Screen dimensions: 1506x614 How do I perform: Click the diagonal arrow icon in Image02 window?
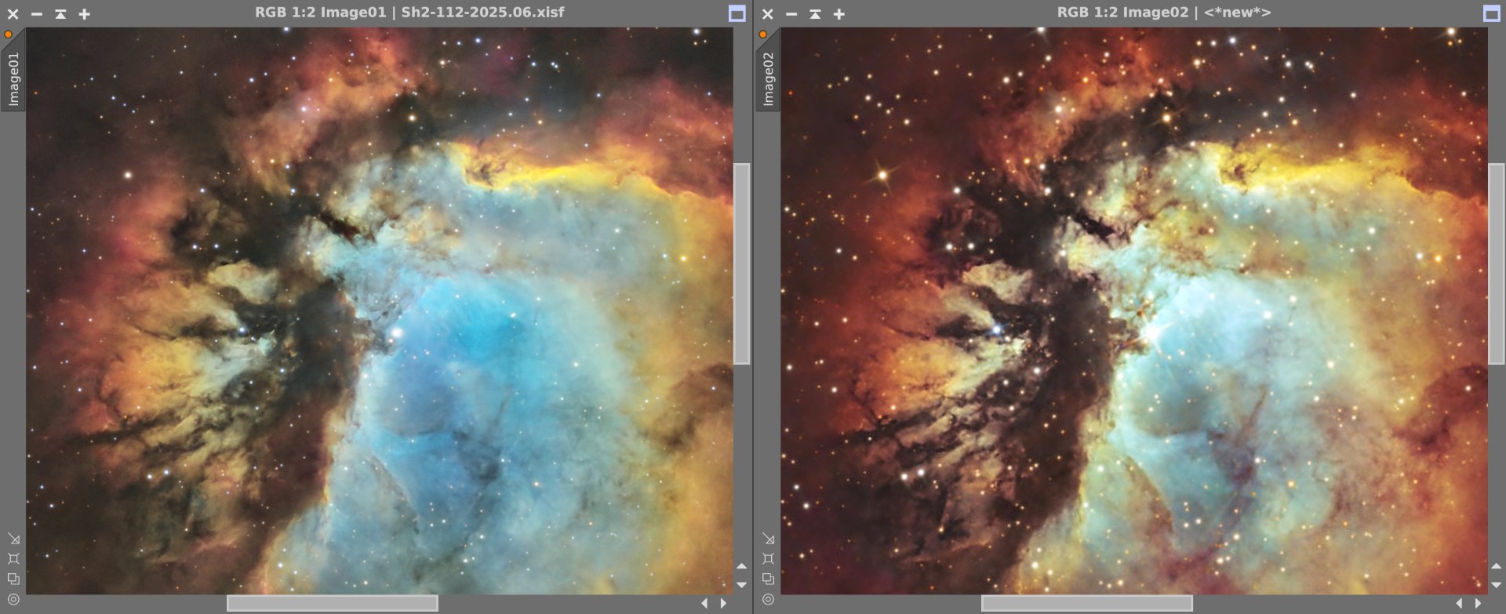[x=768, y=539]
